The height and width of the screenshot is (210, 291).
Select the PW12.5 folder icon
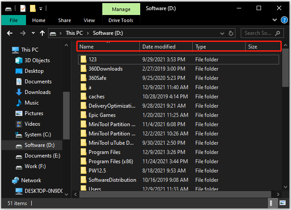[83, 171]
